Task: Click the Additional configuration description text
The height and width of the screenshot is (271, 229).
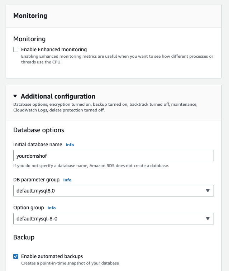Action: 105,107
